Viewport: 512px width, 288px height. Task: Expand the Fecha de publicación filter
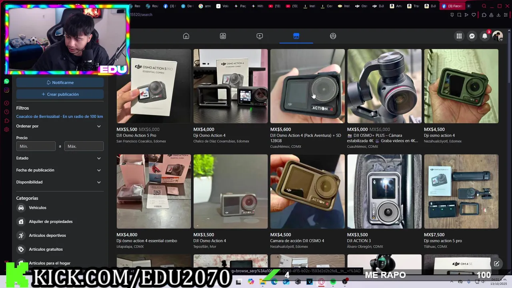click(x=60, y=170)
